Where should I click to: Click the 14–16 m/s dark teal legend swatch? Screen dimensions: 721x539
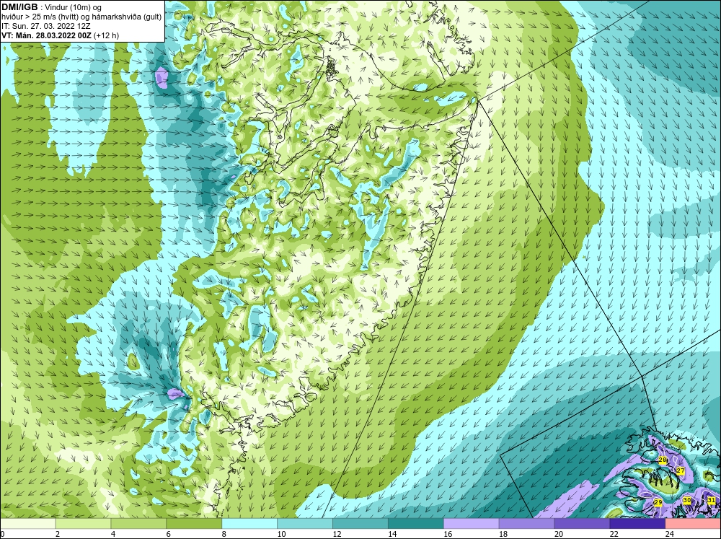tap(416, 523)
